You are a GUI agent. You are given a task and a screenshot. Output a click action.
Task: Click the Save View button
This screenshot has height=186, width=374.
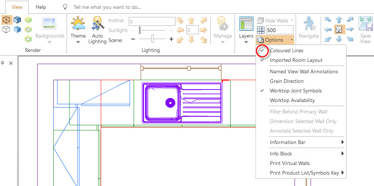click(366, 30)
